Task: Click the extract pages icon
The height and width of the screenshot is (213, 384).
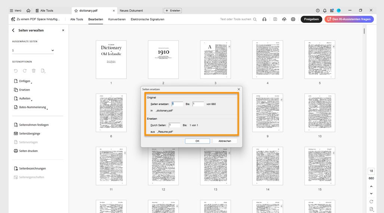Action: [x=43, y=71]
